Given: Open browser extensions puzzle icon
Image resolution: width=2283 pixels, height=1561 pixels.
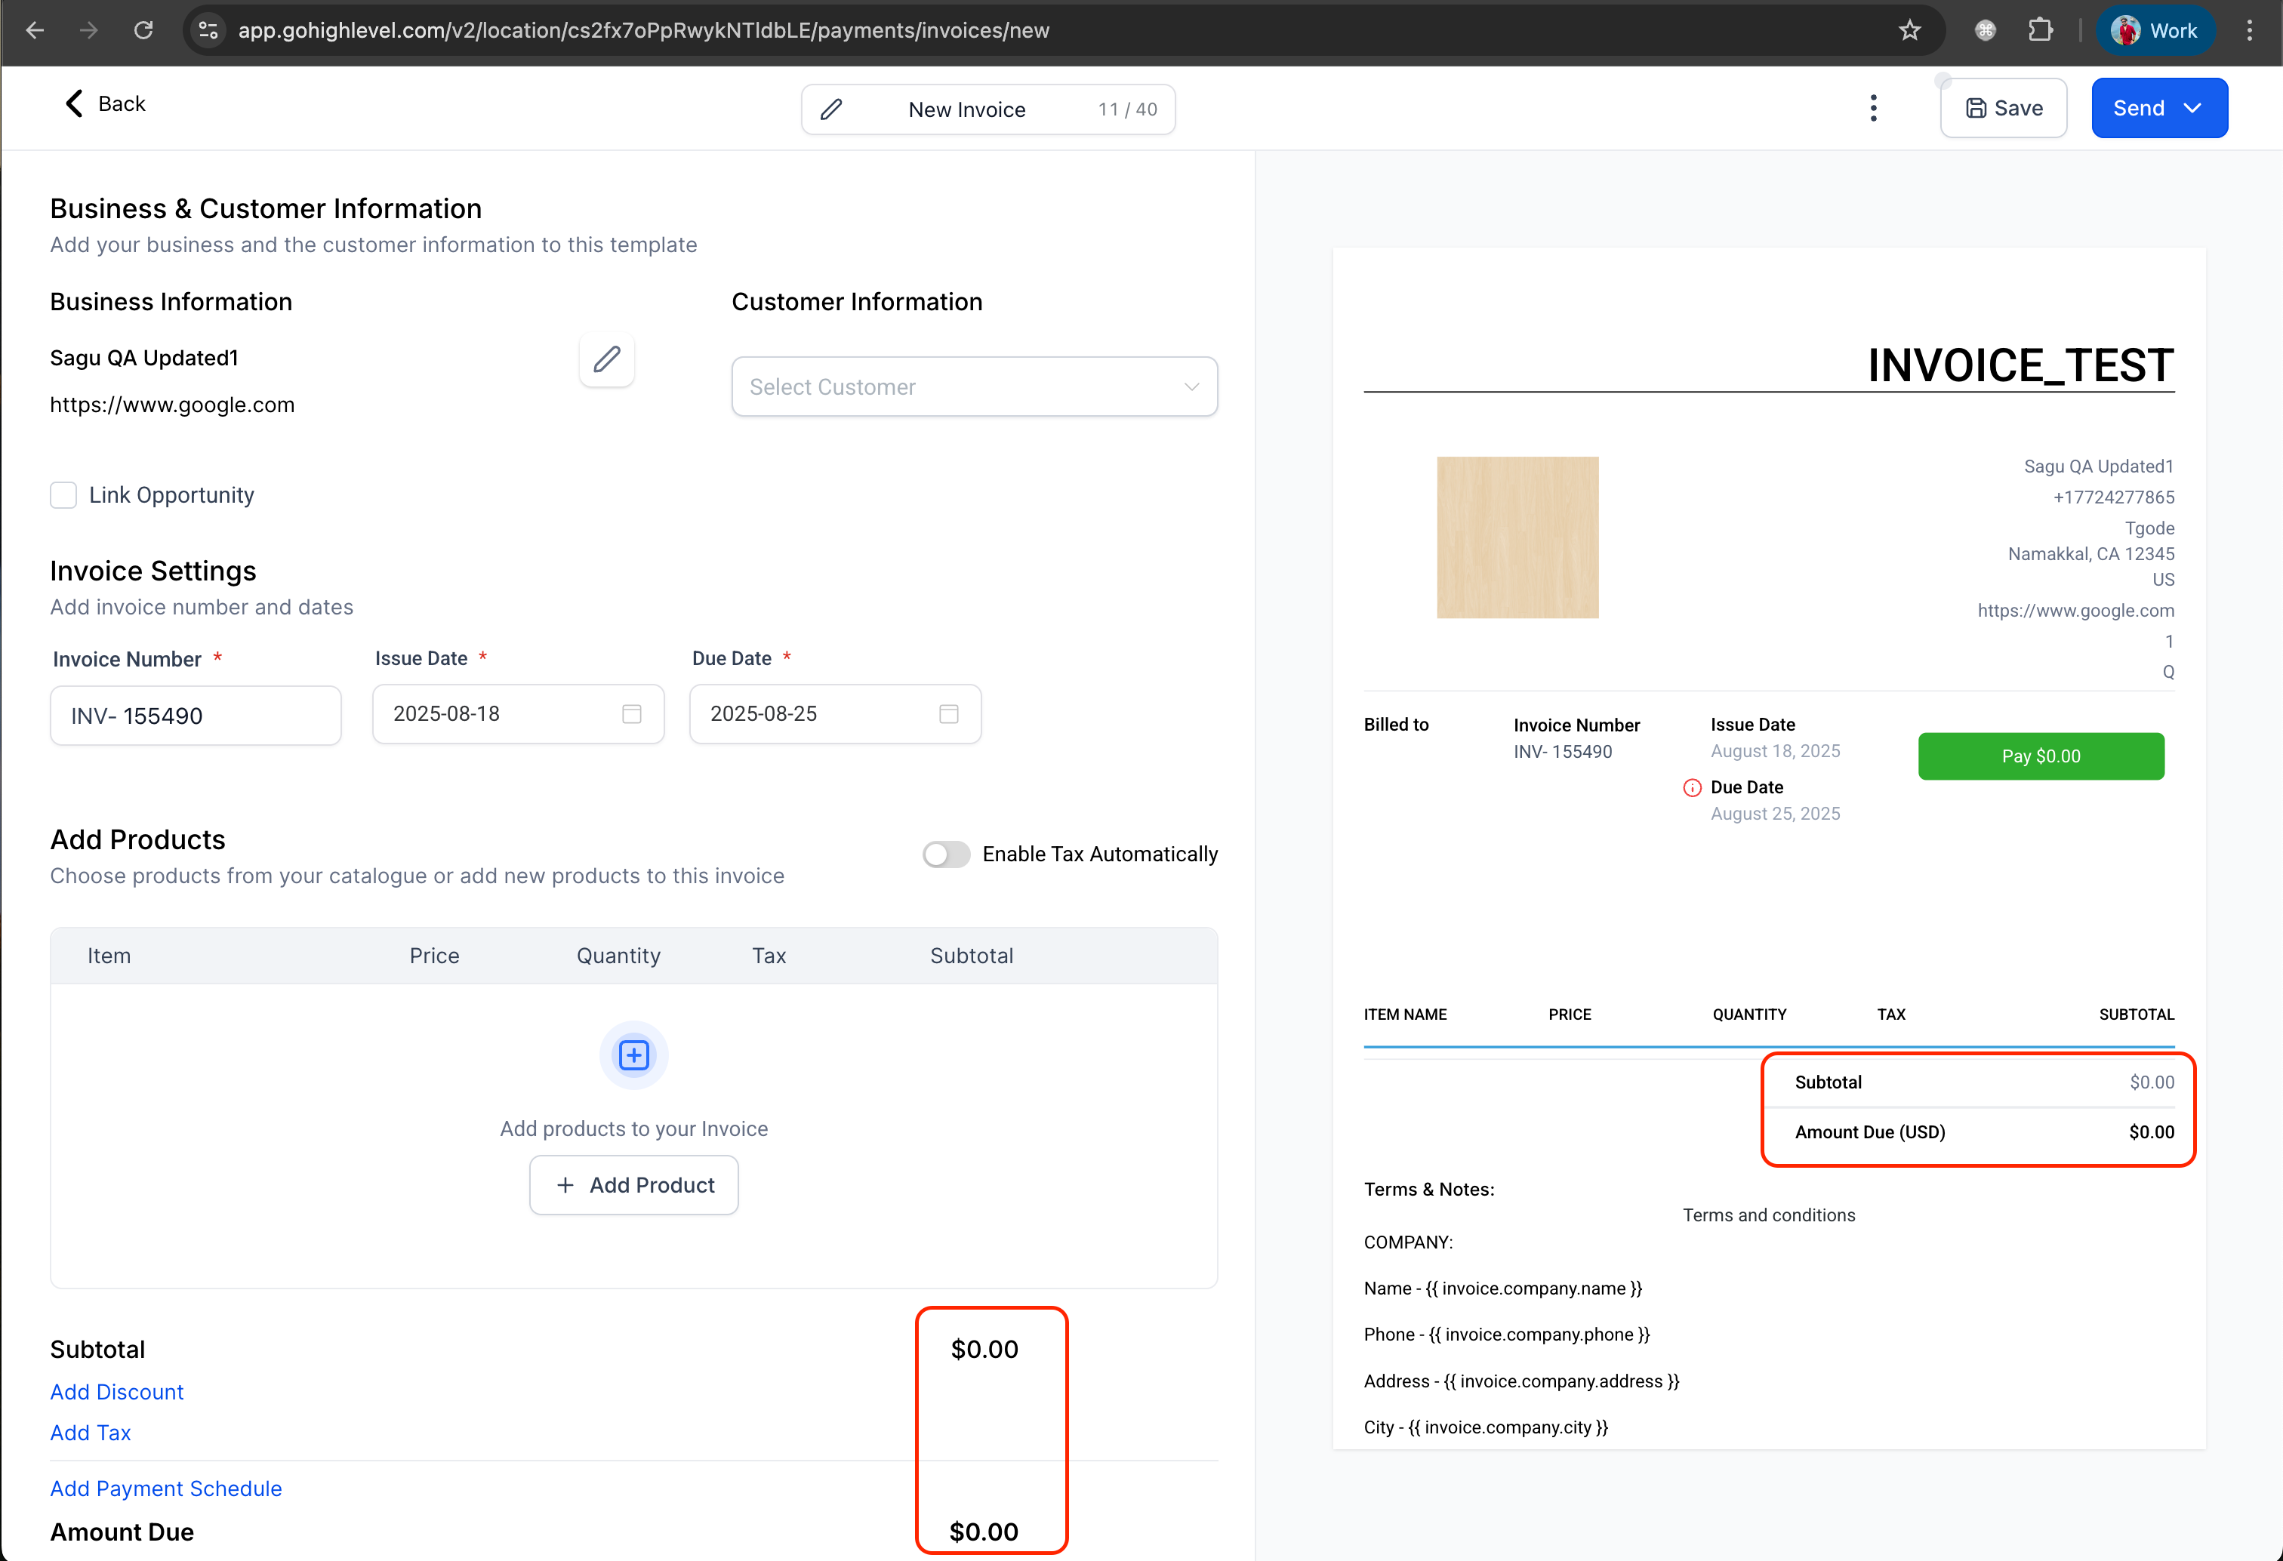Looking at the screenshot, I should coord(2041,30).
